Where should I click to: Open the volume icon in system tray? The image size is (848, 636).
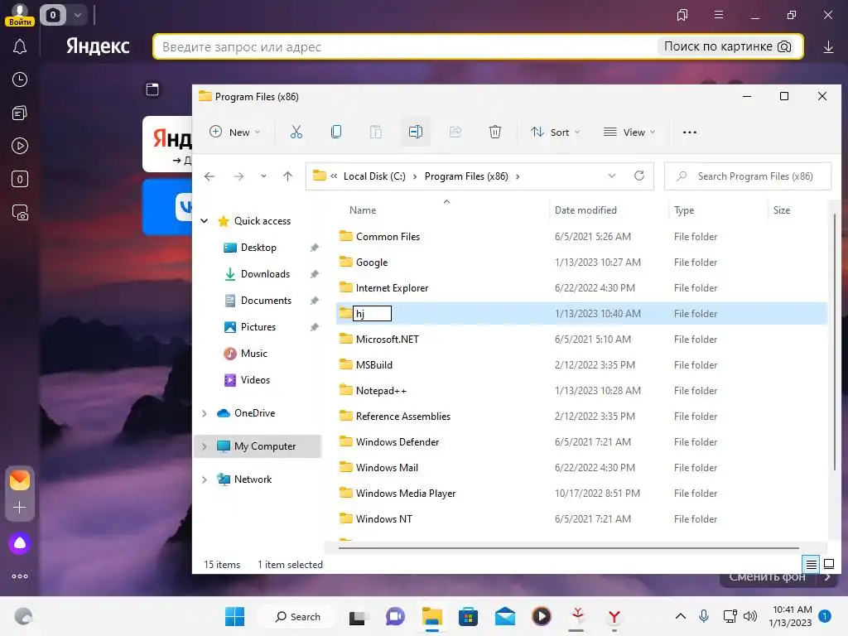[x=750, y=616]
